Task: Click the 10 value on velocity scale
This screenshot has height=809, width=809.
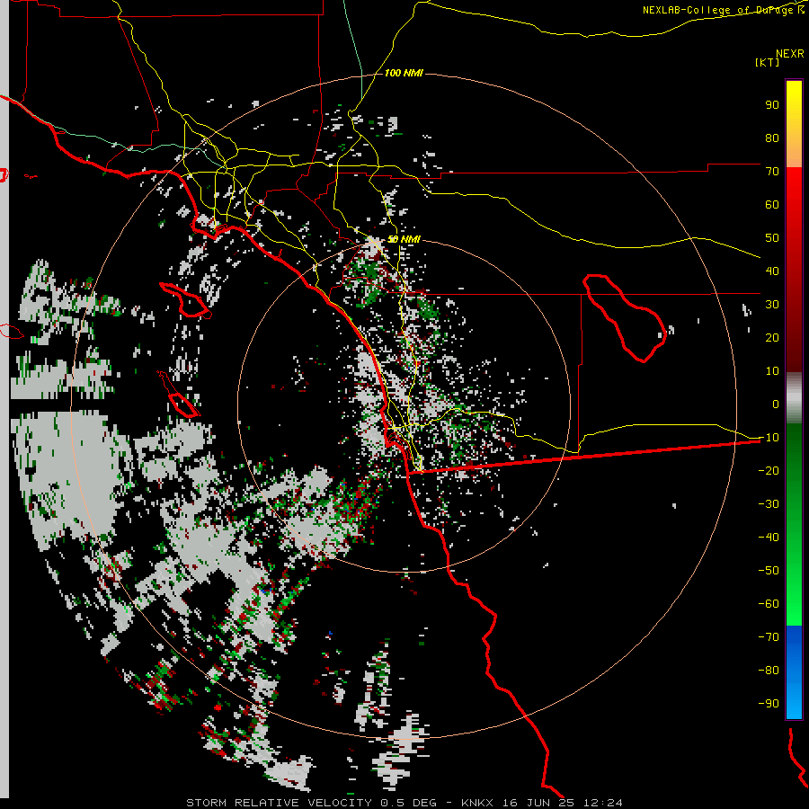Action: click(x=772, y=371)
